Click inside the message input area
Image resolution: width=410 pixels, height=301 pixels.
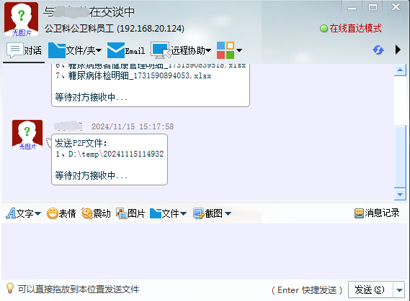click(x=204, y=251)
